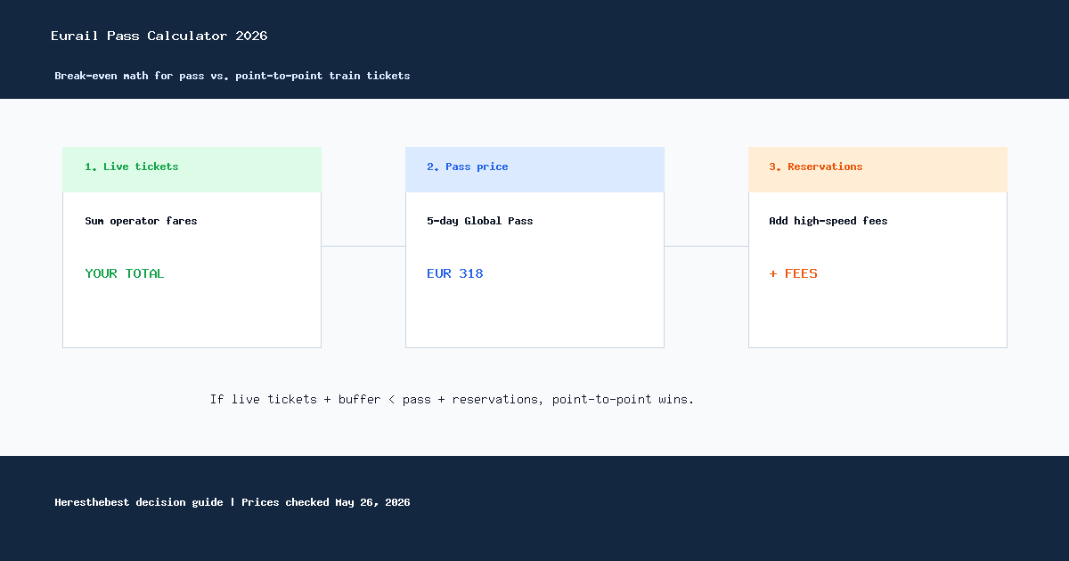Click the footer 'Heresthebest decision guide' line

[x=233, y=502]
